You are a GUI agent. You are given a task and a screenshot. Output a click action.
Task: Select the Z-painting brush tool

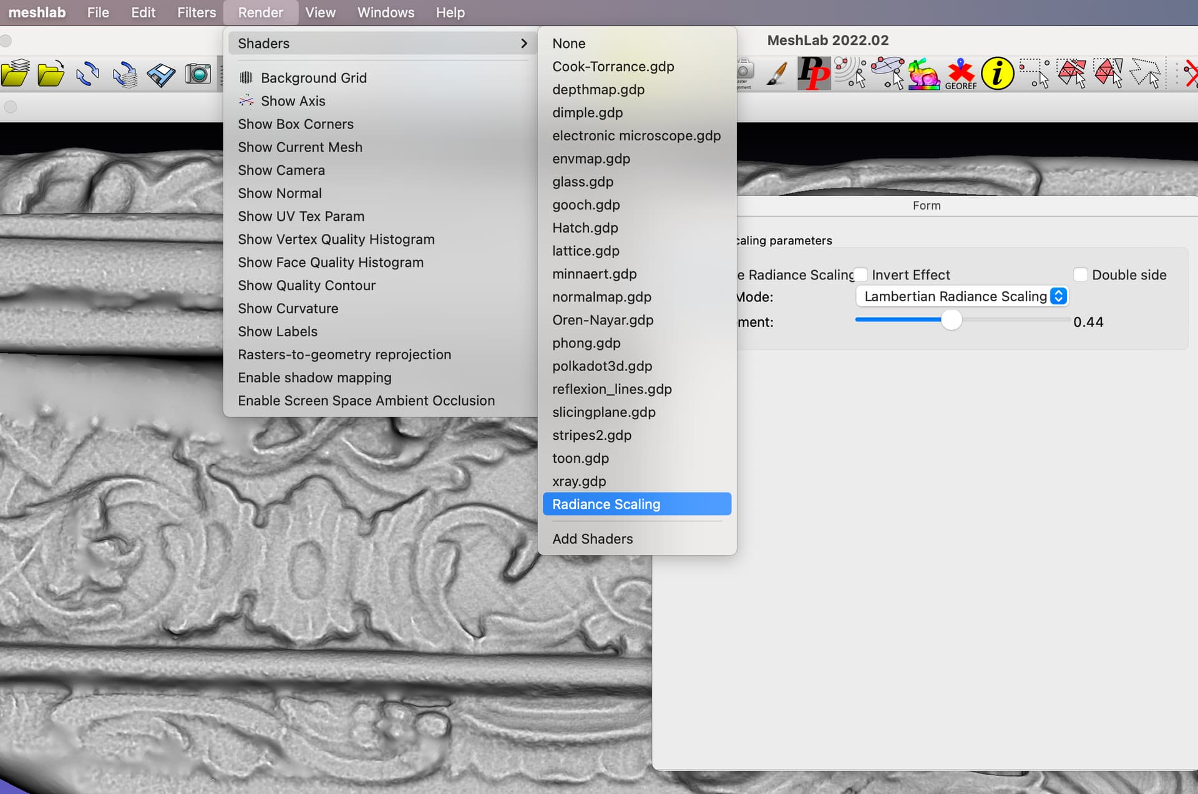(x=777, y=74)
